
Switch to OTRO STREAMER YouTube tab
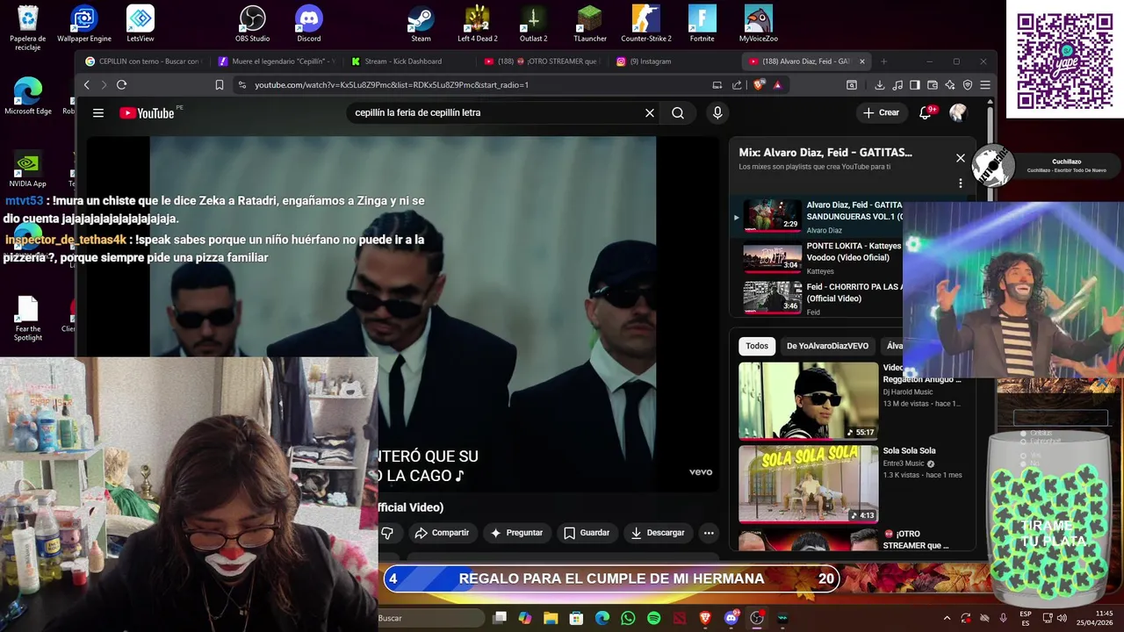tap(542, 61)
